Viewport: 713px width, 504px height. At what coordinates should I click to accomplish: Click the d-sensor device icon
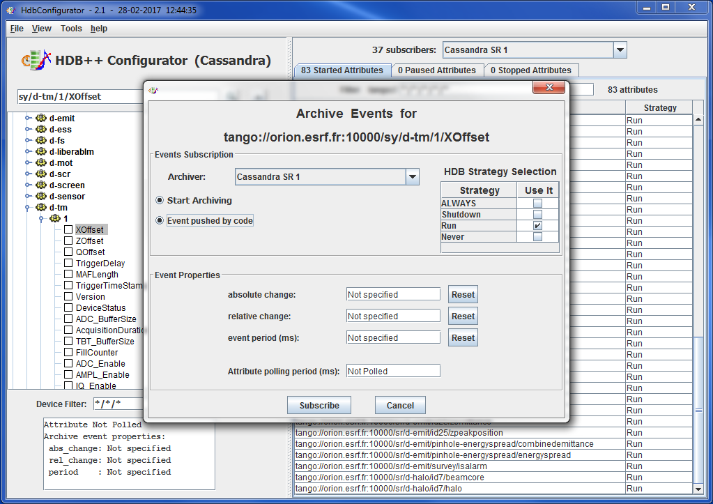coord(40,197)
